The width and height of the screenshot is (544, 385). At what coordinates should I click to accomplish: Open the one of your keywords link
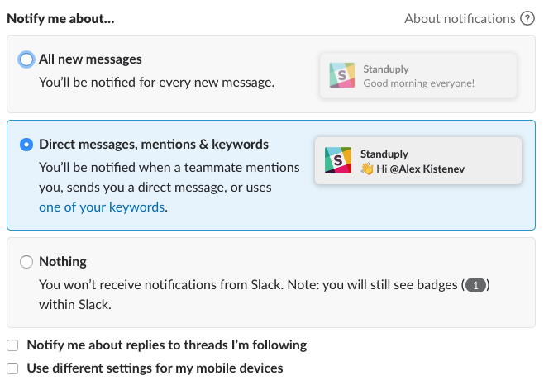click(x=102, y=207)
